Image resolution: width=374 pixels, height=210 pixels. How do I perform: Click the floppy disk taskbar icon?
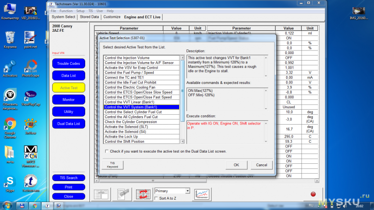pos(22,206)
